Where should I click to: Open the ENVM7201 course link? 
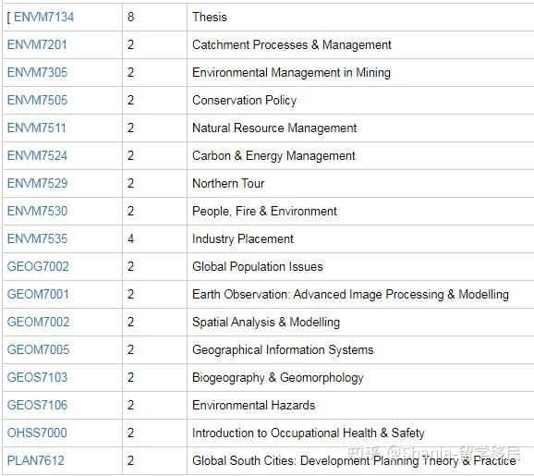[x=37, y=44]
